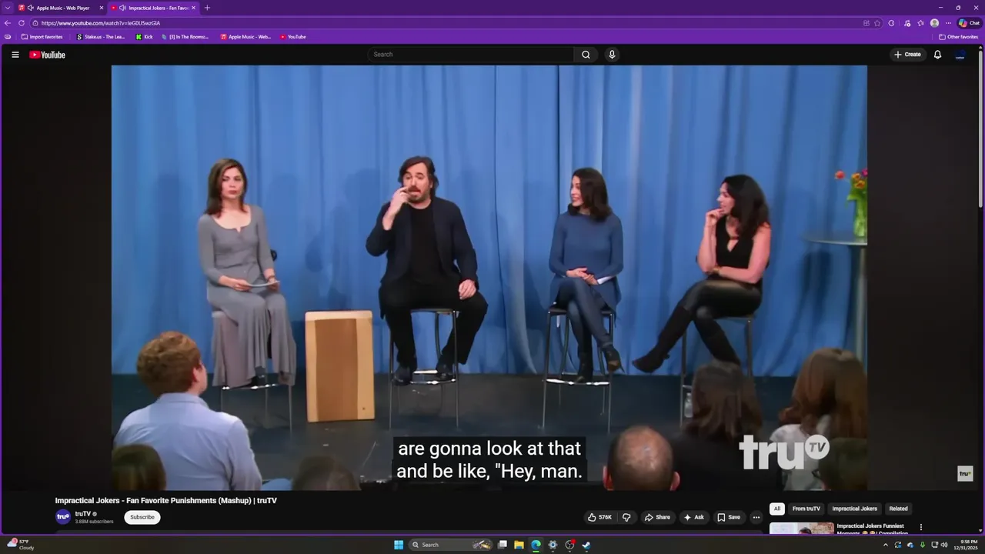The width and height of the screenshot is (985, 554).
Task: Close the Impractical Jokers browser tab
Action: (193, 8)
